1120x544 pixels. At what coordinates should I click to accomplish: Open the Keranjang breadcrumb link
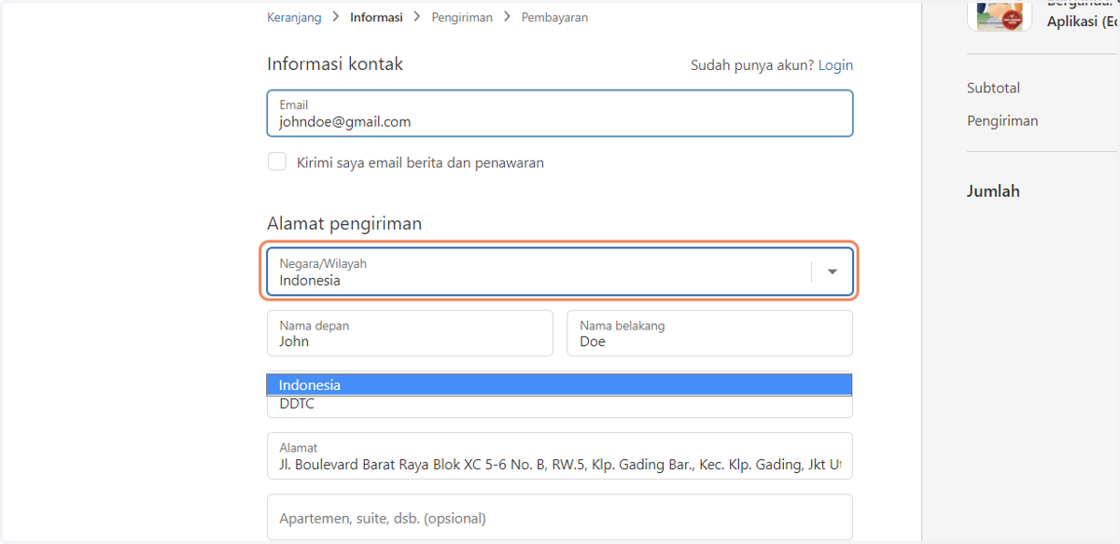tap(294, 17)
